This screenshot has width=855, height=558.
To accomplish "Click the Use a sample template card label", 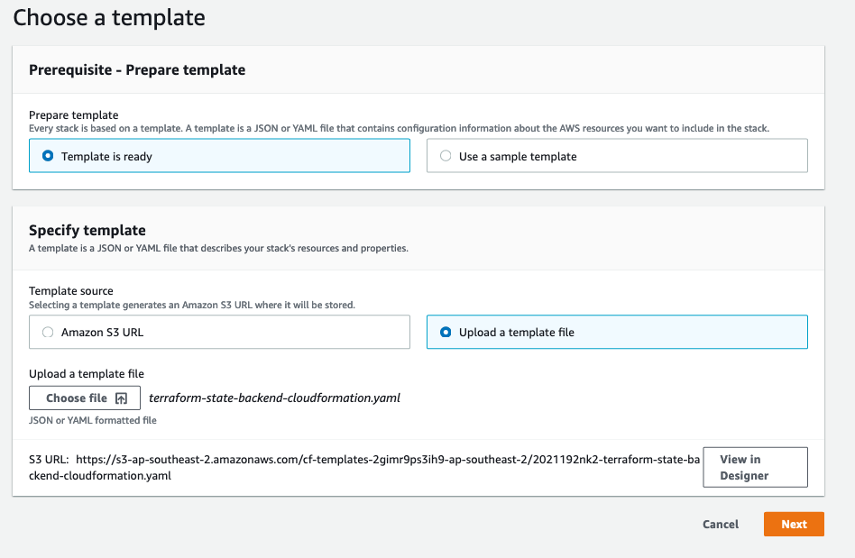I will 518,156.
